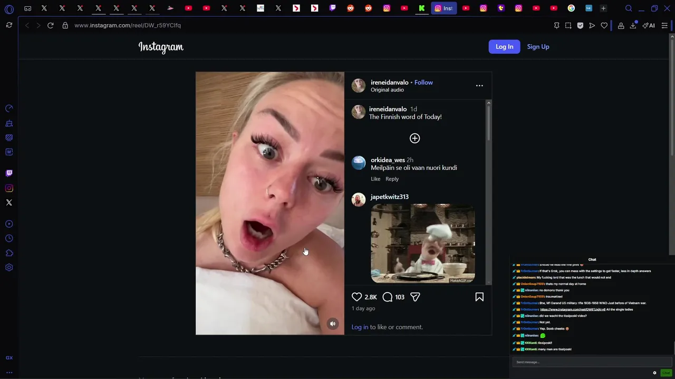This screenshot has width=675, height=379.
Task: Open GX Corner icon at sidebar bottom
Action: [x=9, y=358]
